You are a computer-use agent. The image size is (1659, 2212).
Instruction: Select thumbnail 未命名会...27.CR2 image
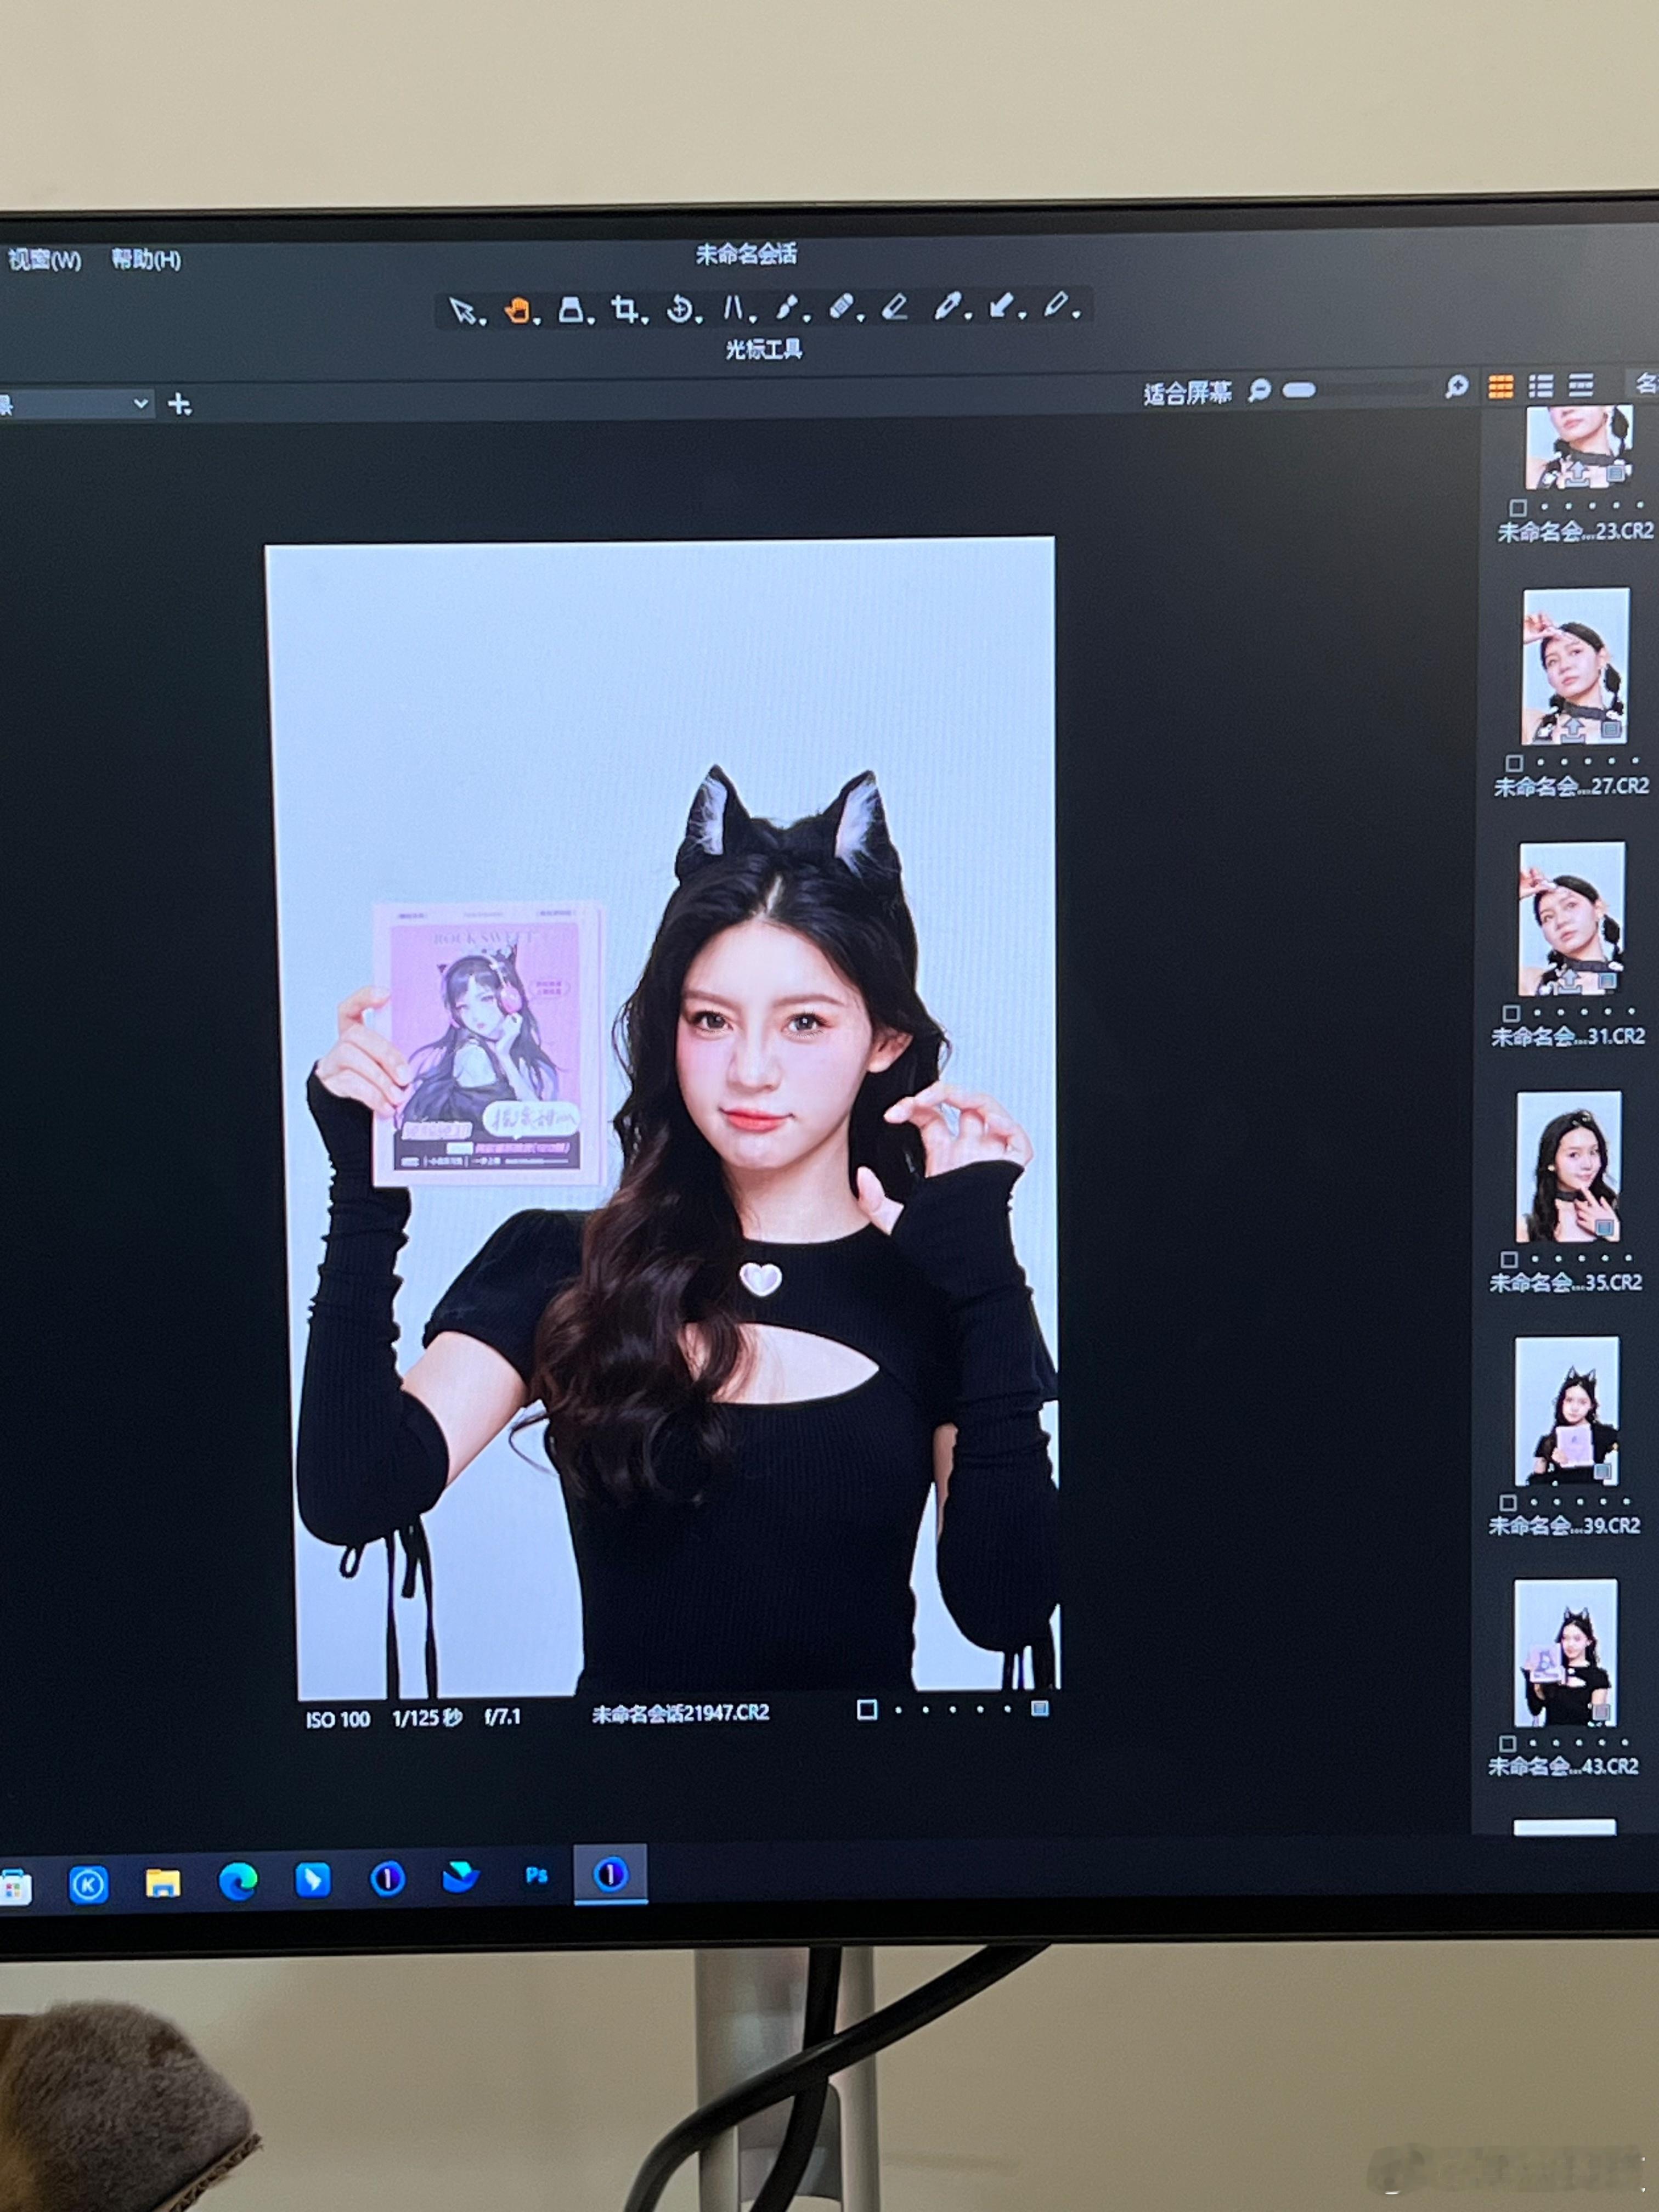click(1576, 666)
